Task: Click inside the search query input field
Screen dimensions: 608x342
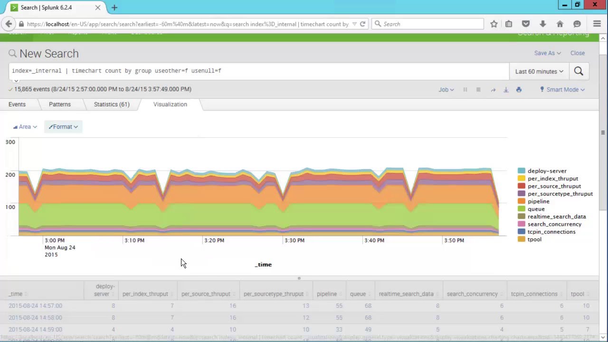Action: click(259, 71)
